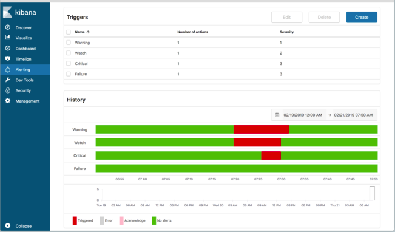Screen dimensions: 395x232
Task: Click the calendar icon in date range picker
Action: coord(277,115)
